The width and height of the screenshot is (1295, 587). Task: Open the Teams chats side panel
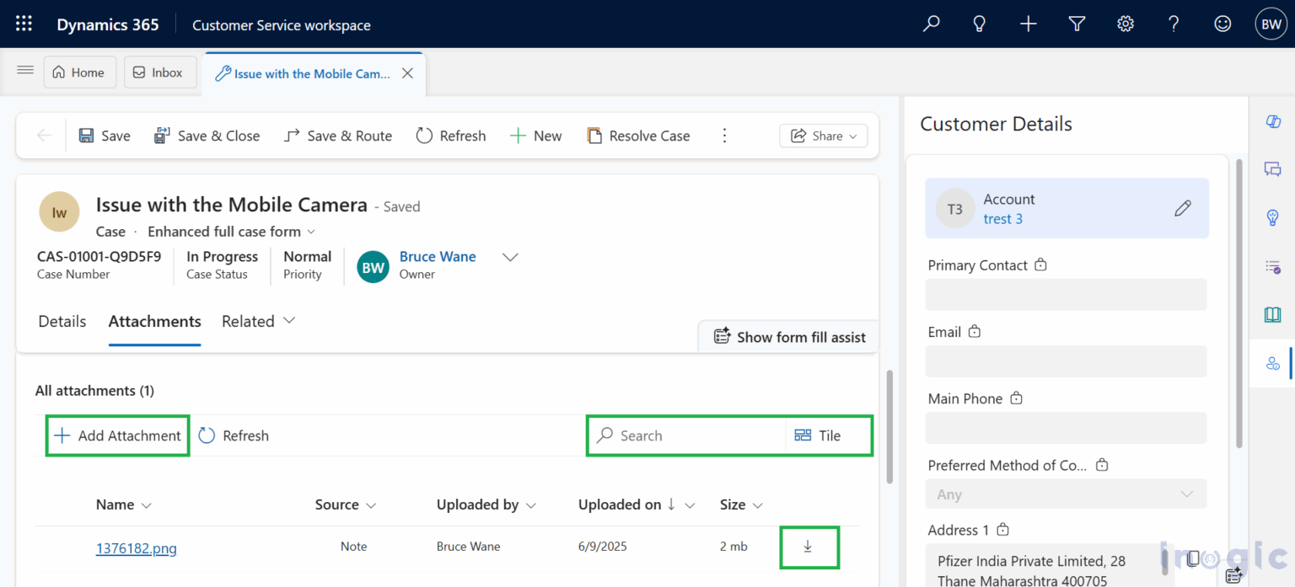1272,168
